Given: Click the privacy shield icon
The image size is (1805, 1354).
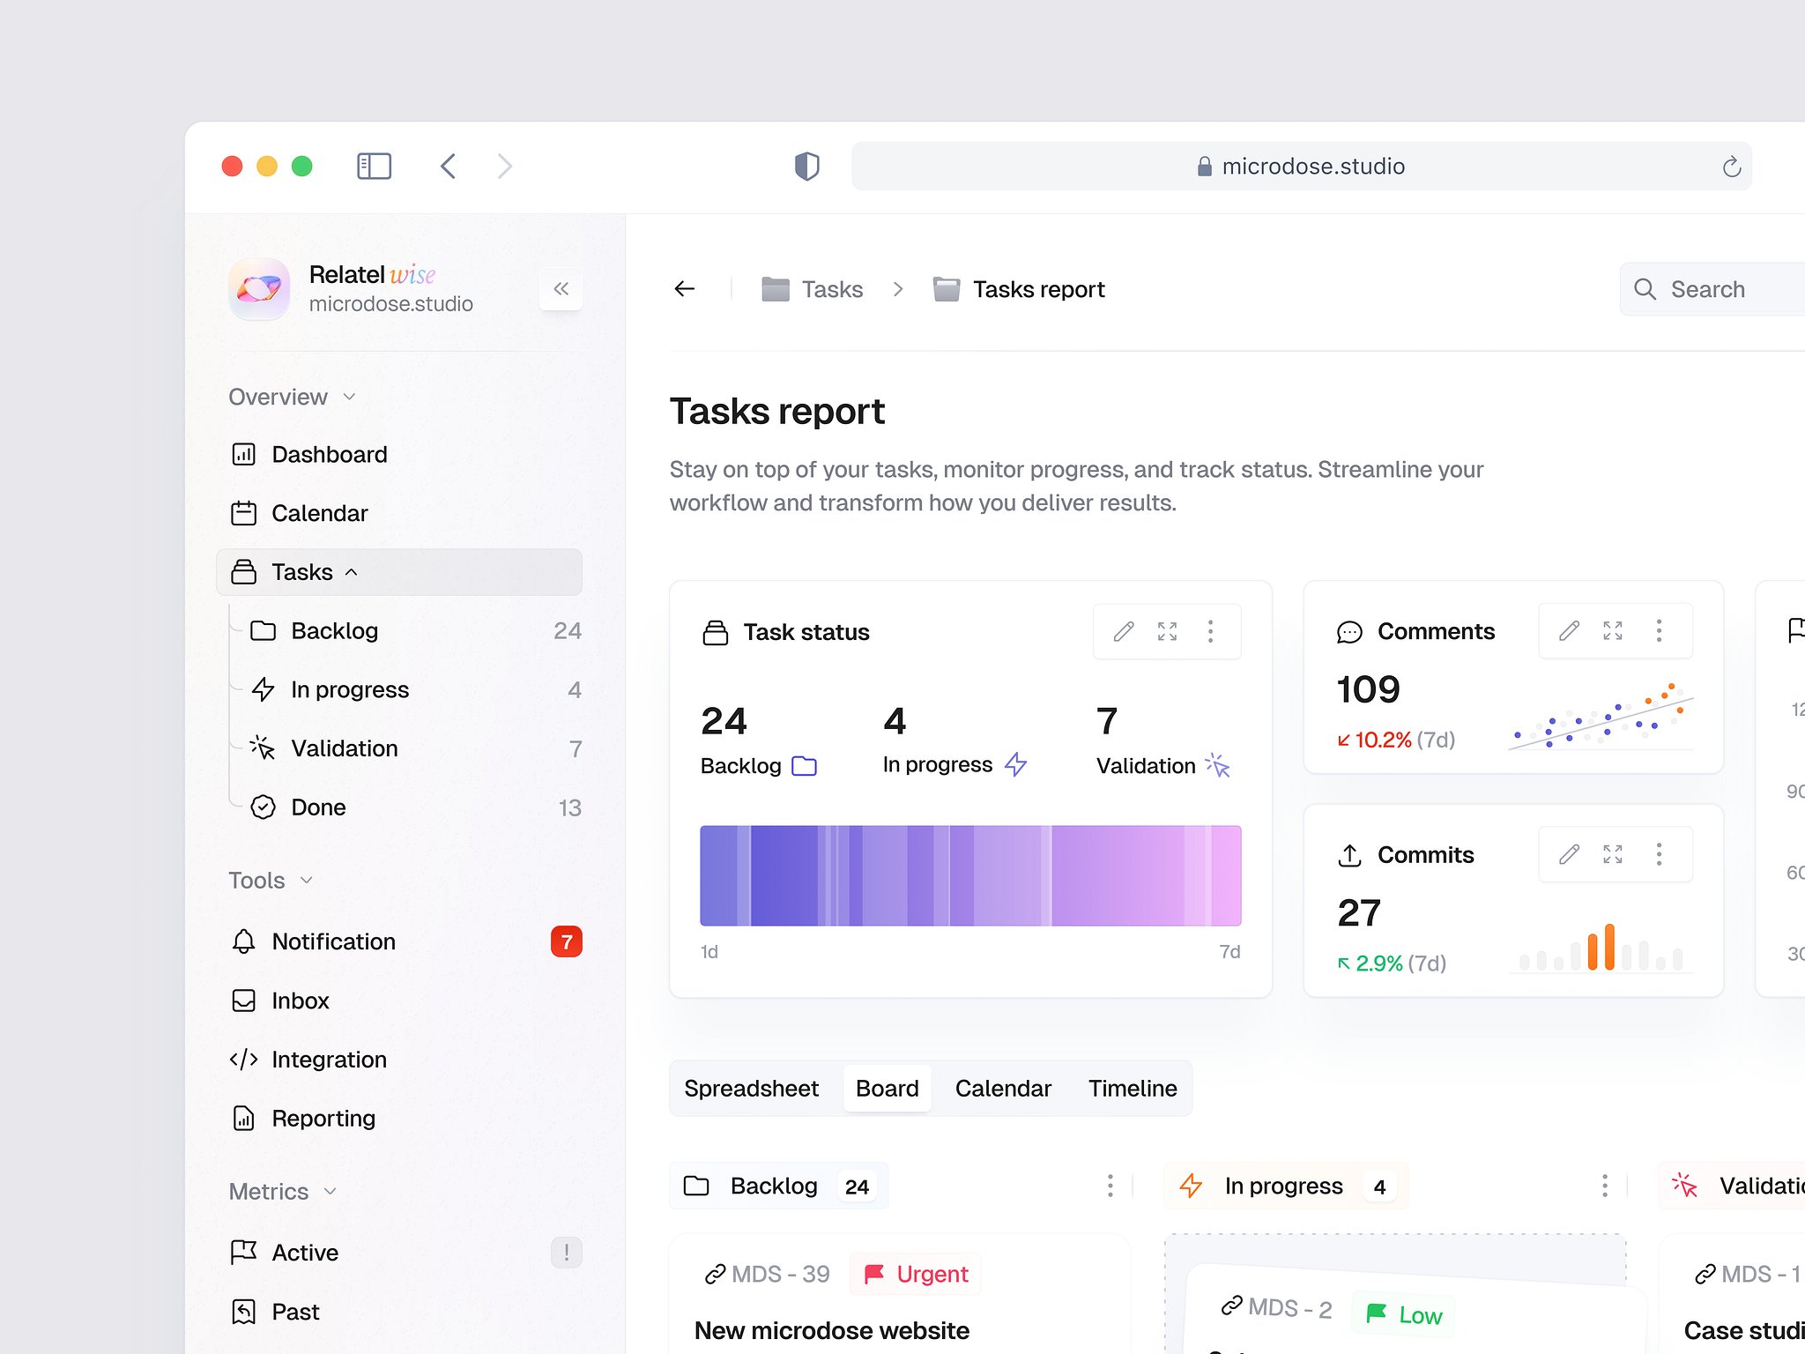Looking at the screenshot, I should (806, 166).
